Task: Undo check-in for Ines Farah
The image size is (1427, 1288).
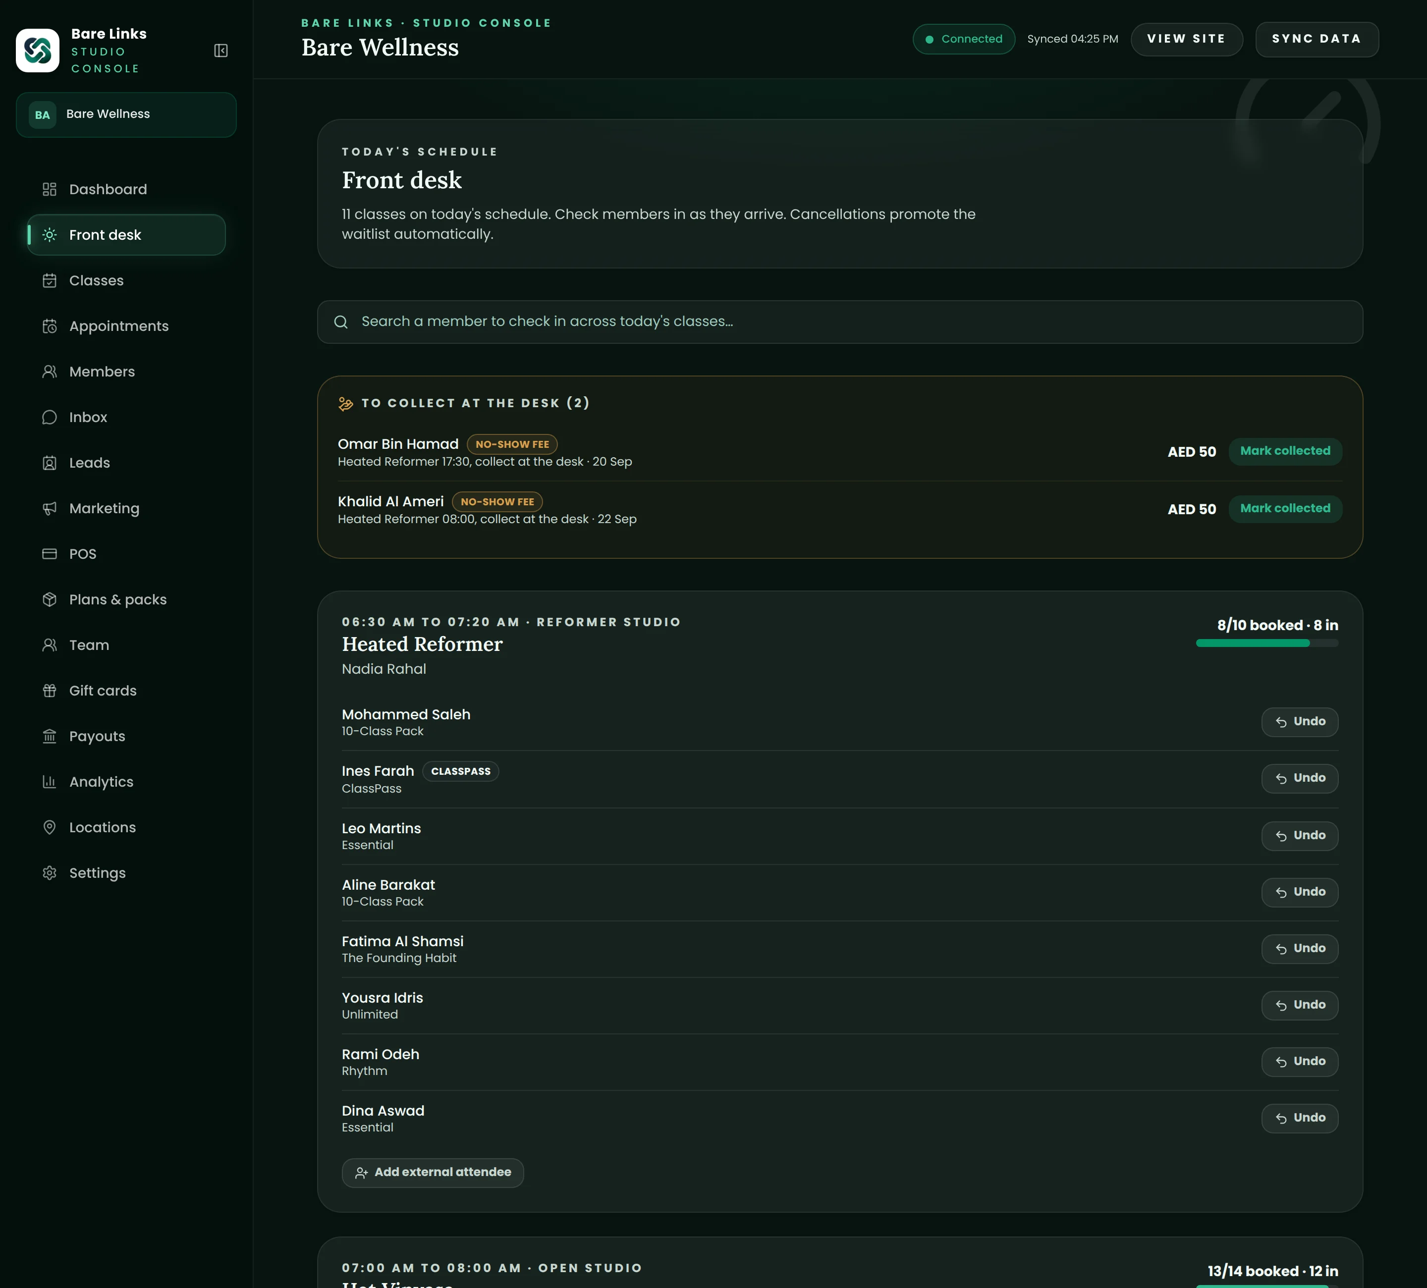Action: pyautogui.click(x=1300, y=778)
